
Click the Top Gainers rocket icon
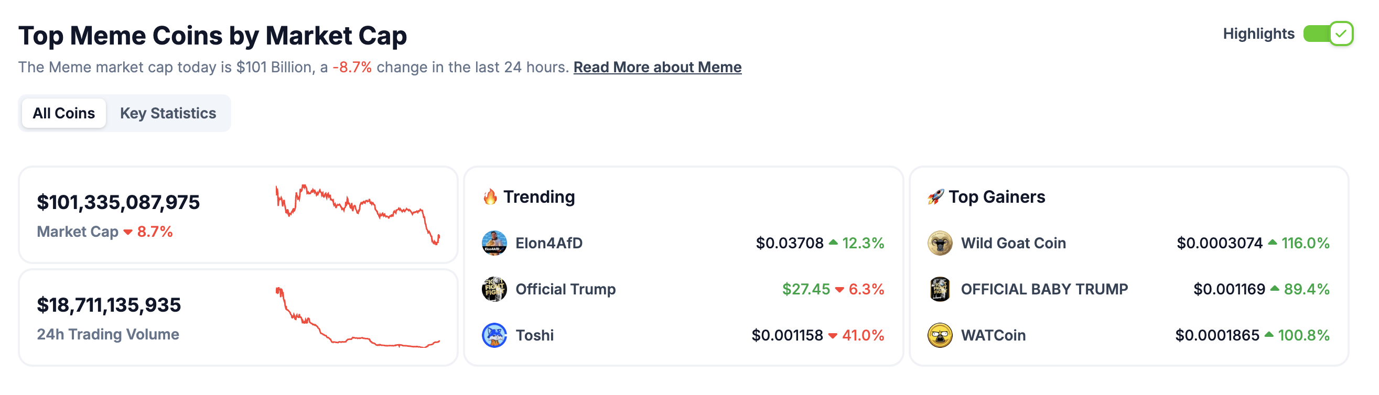pyautogui.click(x=935, y=196)
